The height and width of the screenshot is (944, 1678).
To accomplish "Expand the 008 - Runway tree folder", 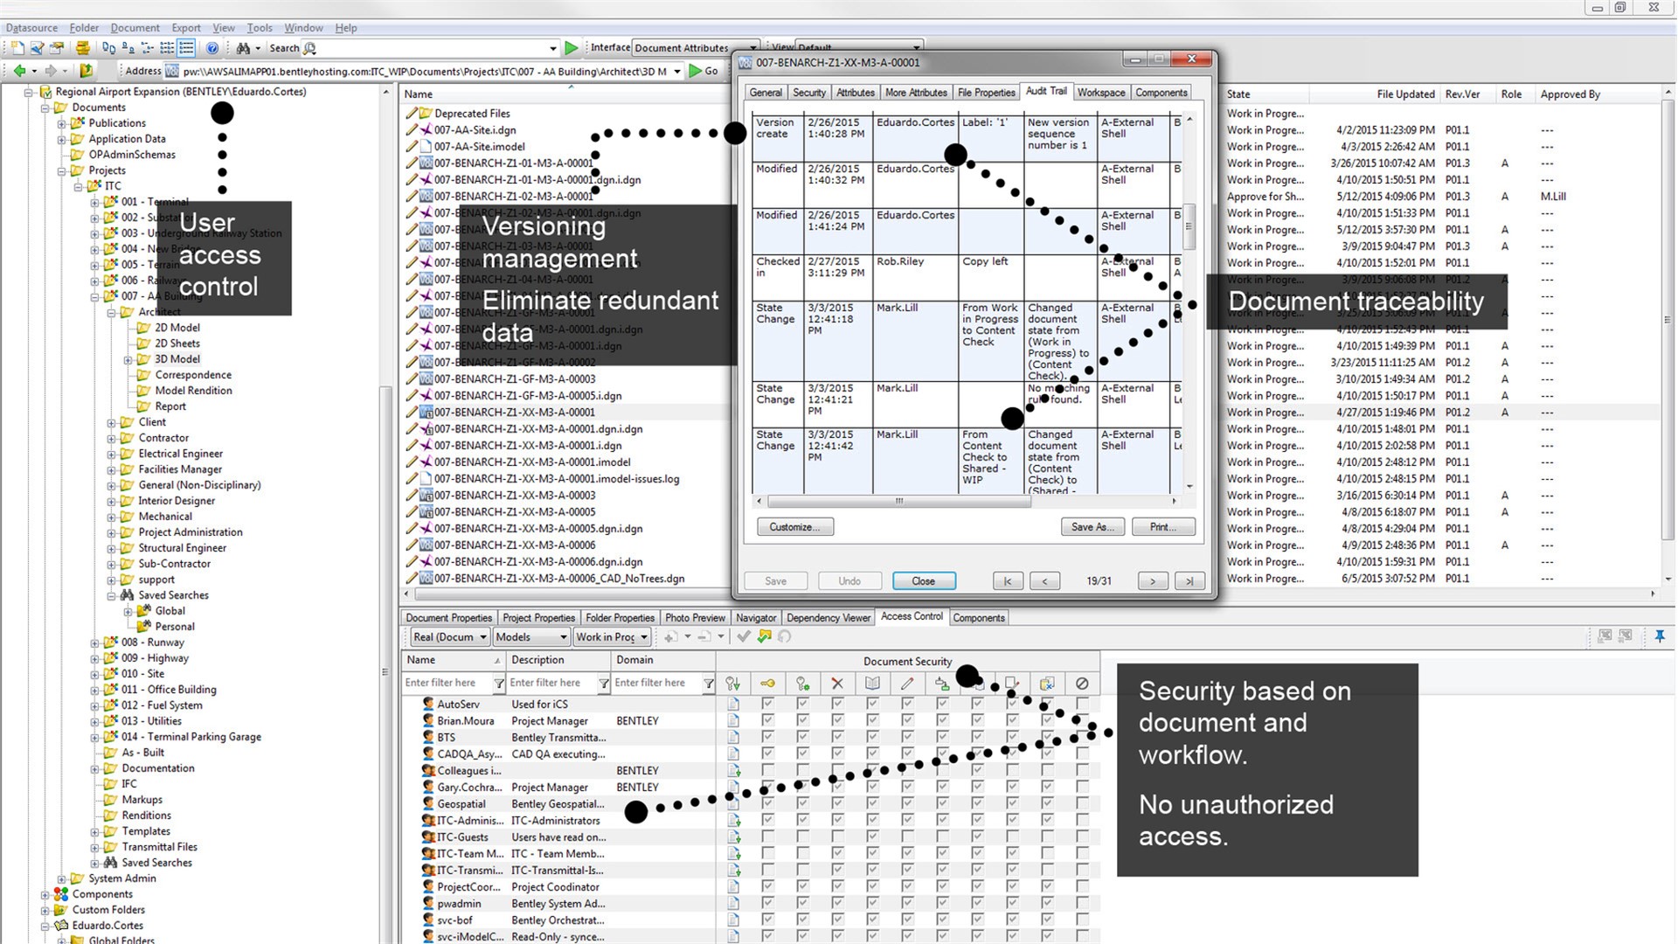I will pos(94,642).
